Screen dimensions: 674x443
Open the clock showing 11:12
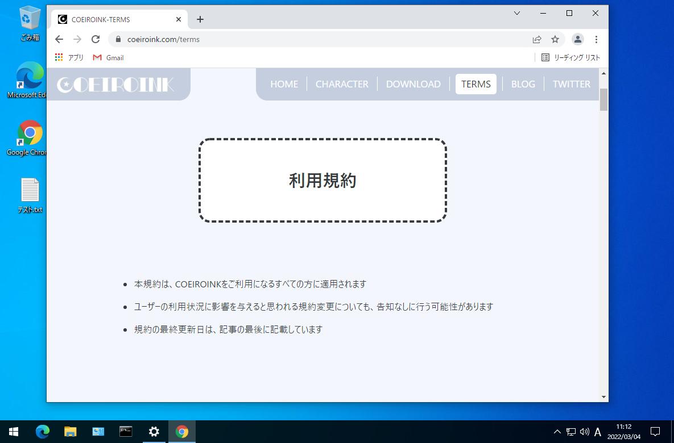[x=624, y=432]
